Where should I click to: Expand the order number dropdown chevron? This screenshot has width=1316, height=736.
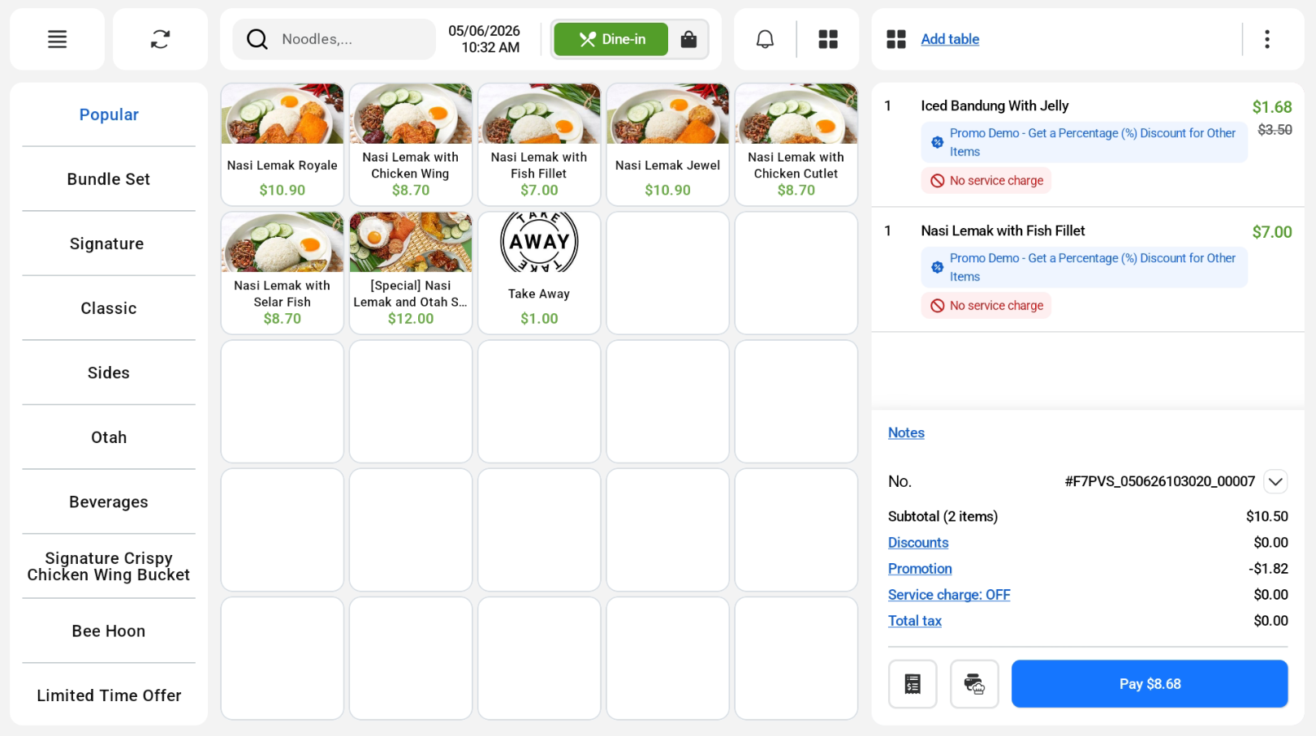coord(1275,481)
